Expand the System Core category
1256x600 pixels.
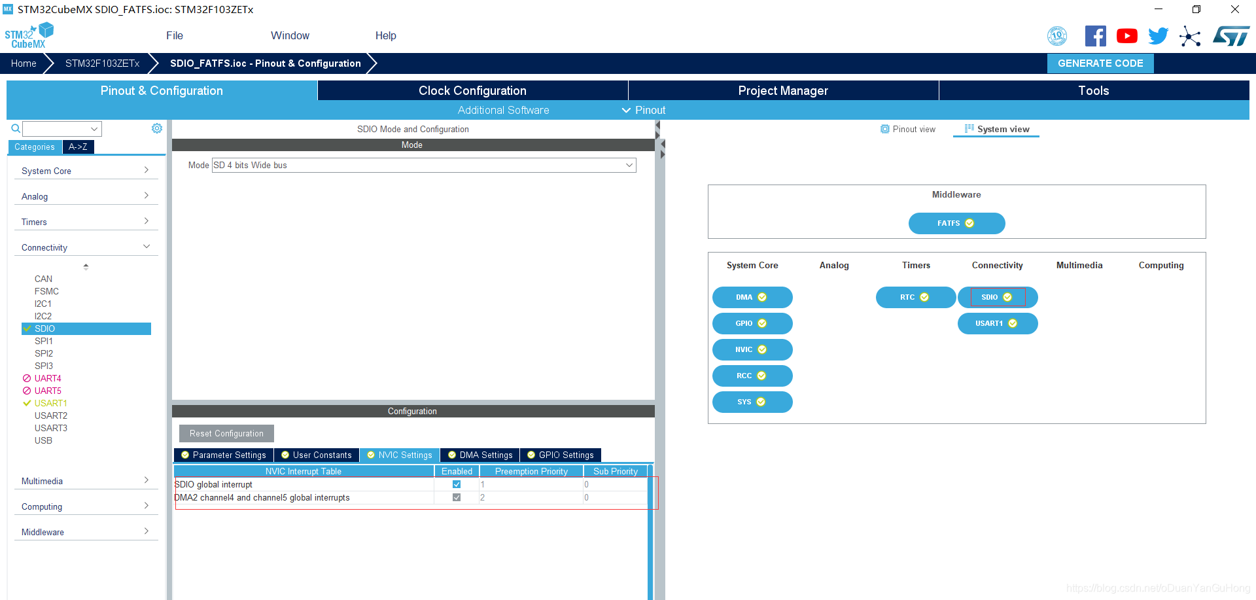tap(86, 171)
